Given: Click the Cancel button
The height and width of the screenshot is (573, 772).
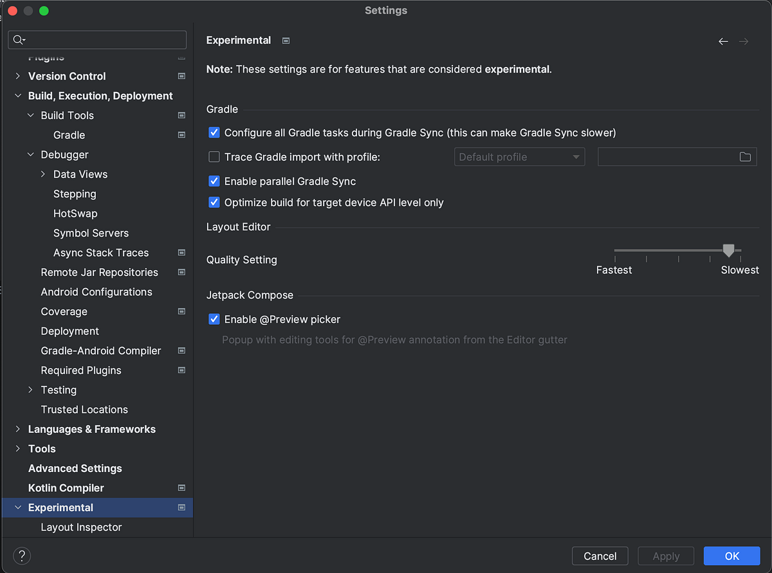Looking at the screenshot, I should click(600, 556).
